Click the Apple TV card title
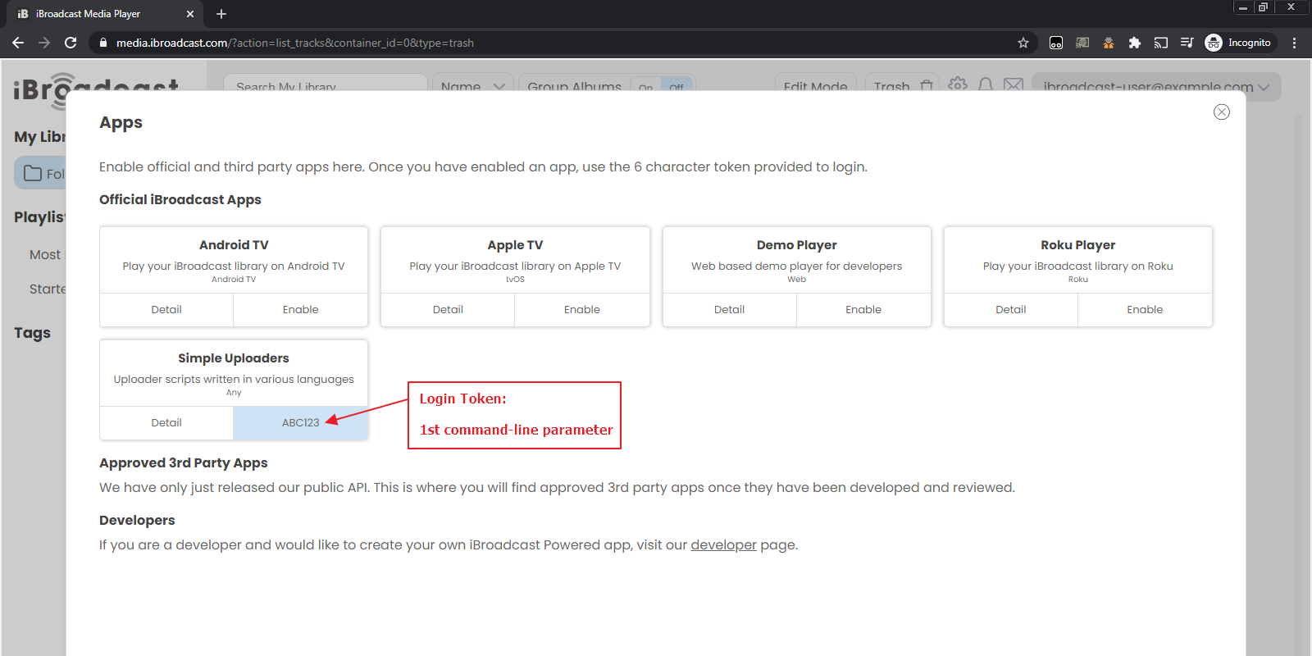 (x=515, y=245)
